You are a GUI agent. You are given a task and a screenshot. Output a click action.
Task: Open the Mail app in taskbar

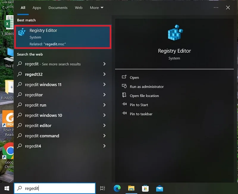159,188
